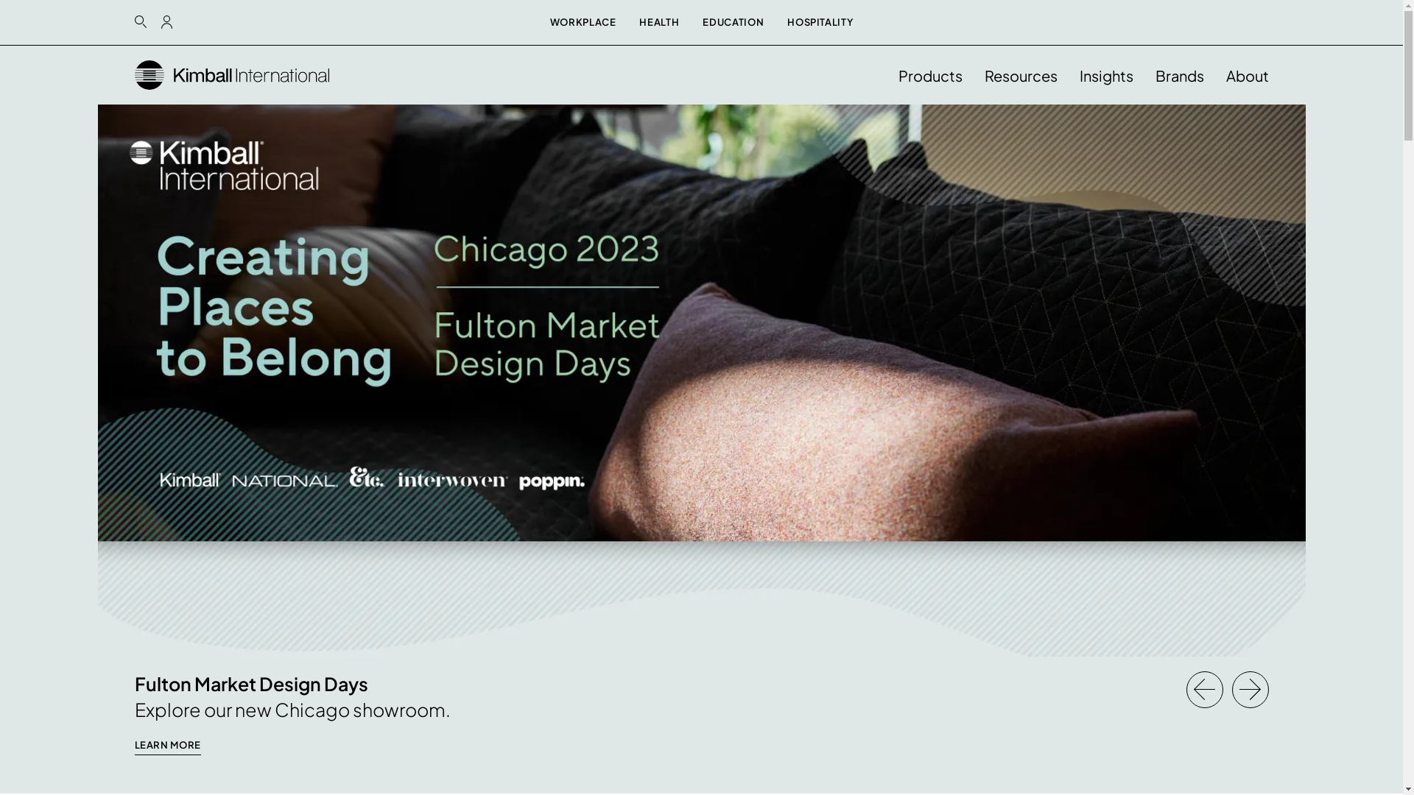Click the interwoven brand logo in banner
Screen dimensions: 1414x795
pyautogui.click(x=453, y=480)
